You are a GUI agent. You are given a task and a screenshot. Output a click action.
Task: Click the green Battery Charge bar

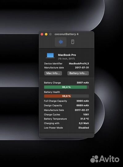pos(66,87)
